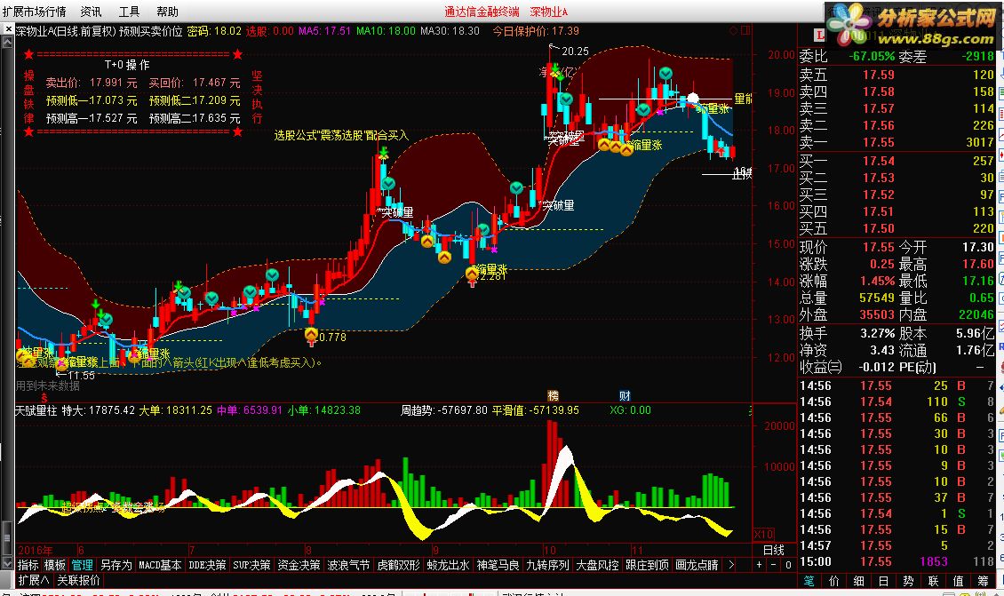Select the 联 tab in the quote panel

coord(934,581)
